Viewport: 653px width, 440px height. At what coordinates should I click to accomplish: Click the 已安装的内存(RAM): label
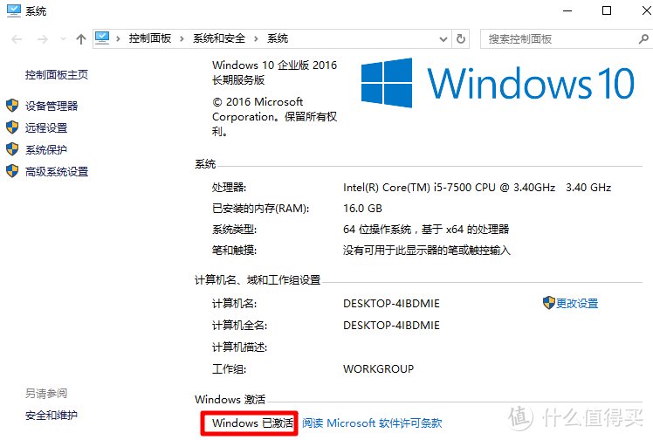261,209
